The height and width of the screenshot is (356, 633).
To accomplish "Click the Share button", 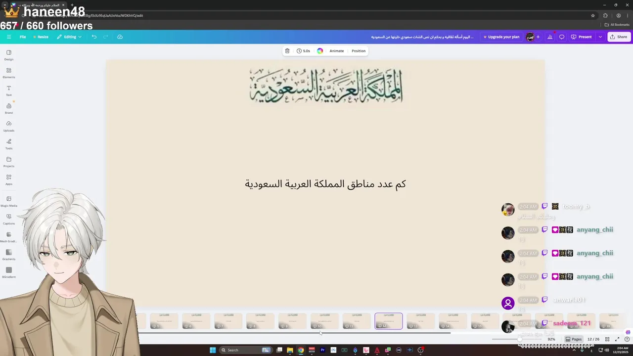I will (x=618, y=37).
